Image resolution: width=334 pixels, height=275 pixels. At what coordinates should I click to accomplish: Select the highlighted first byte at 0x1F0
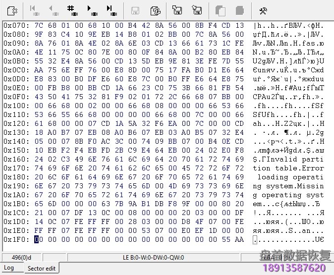38,239
